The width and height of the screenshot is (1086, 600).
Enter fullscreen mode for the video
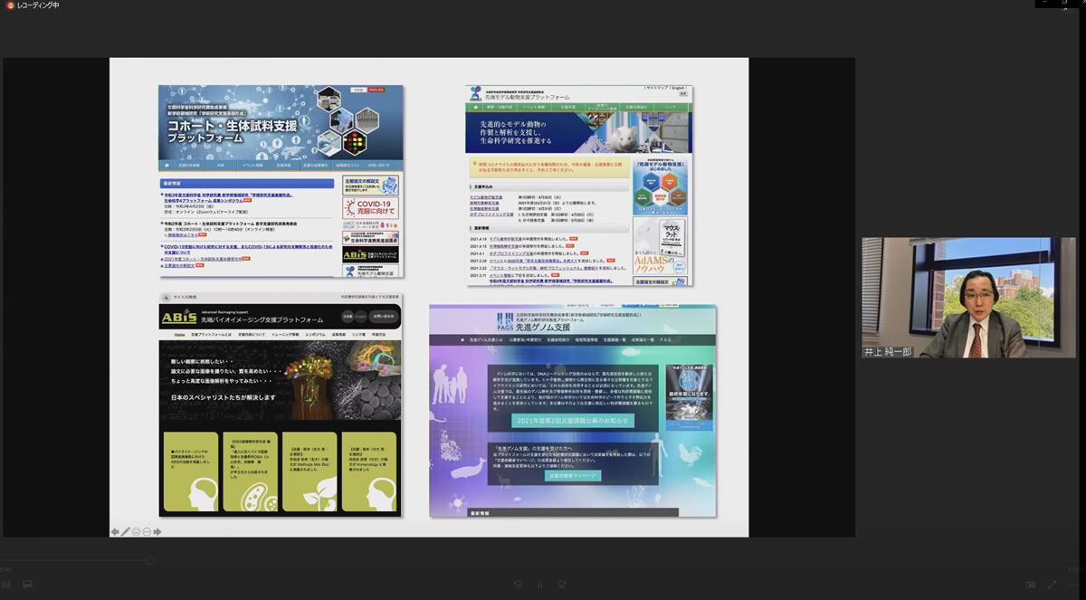tap(1052, 585)
